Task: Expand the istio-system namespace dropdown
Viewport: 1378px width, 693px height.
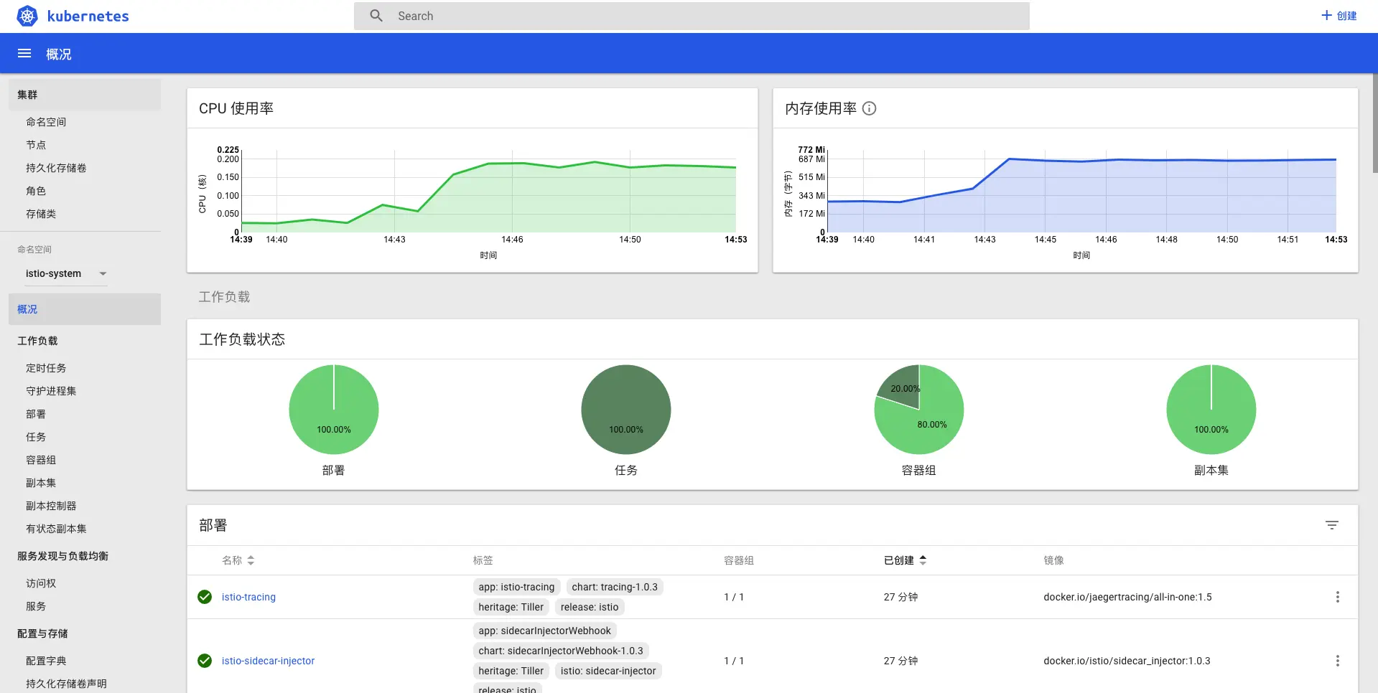Action: (66, 273)
